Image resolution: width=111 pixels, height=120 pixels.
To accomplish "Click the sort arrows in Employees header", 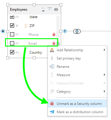I will (43, 9).
